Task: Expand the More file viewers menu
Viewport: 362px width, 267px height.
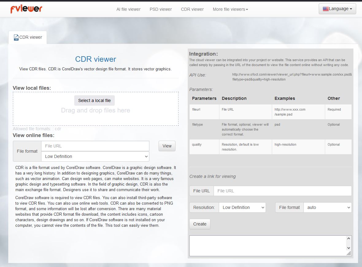Action: pyautogui.click(x=230, y=9)
